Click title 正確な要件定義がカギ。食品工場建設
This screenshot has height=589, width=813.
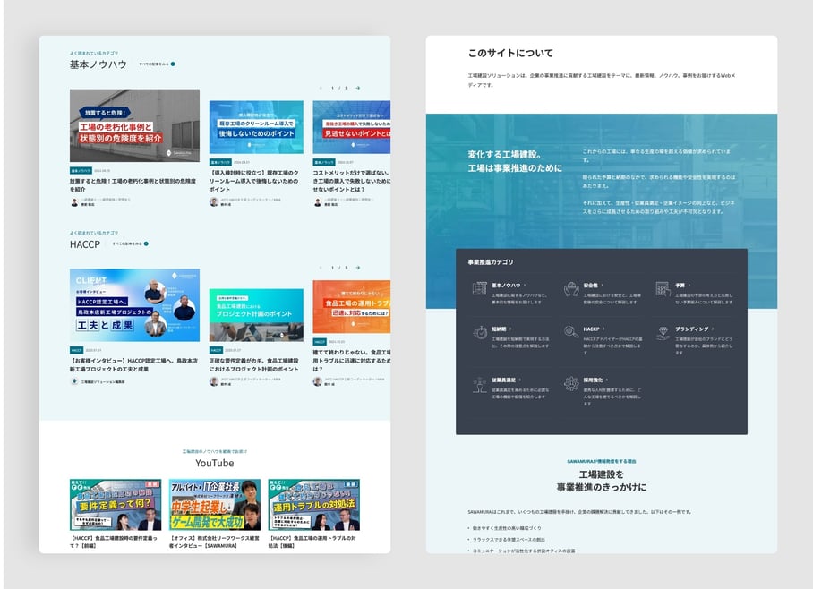(254, 364)
